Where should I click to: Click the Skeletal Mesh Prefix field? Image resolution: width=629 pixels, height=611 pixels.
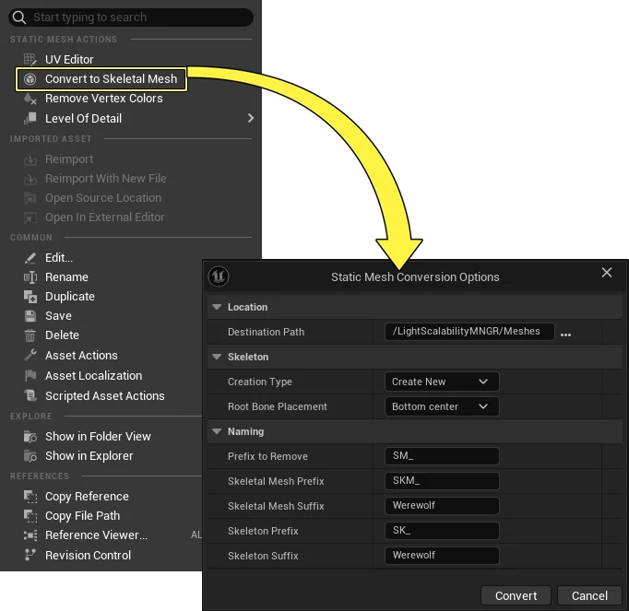click(x=442, y=481)
